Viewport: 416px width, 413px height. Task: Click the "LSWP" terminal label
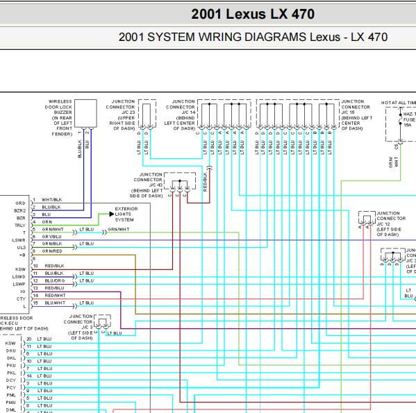point(19,284)
